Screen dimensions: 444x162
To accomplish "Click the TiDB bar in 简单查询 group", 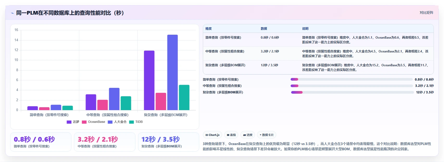I will pos(67,108).
